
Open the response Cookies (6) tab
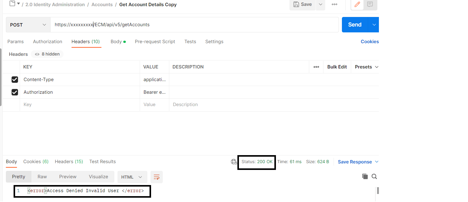pos(36,162)
